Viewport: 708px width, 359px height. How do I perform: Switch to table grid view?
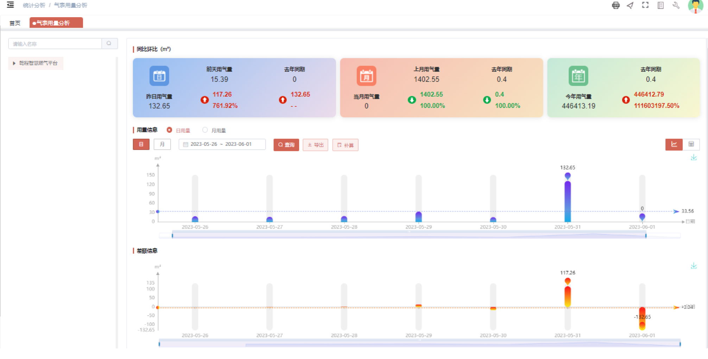691,144
